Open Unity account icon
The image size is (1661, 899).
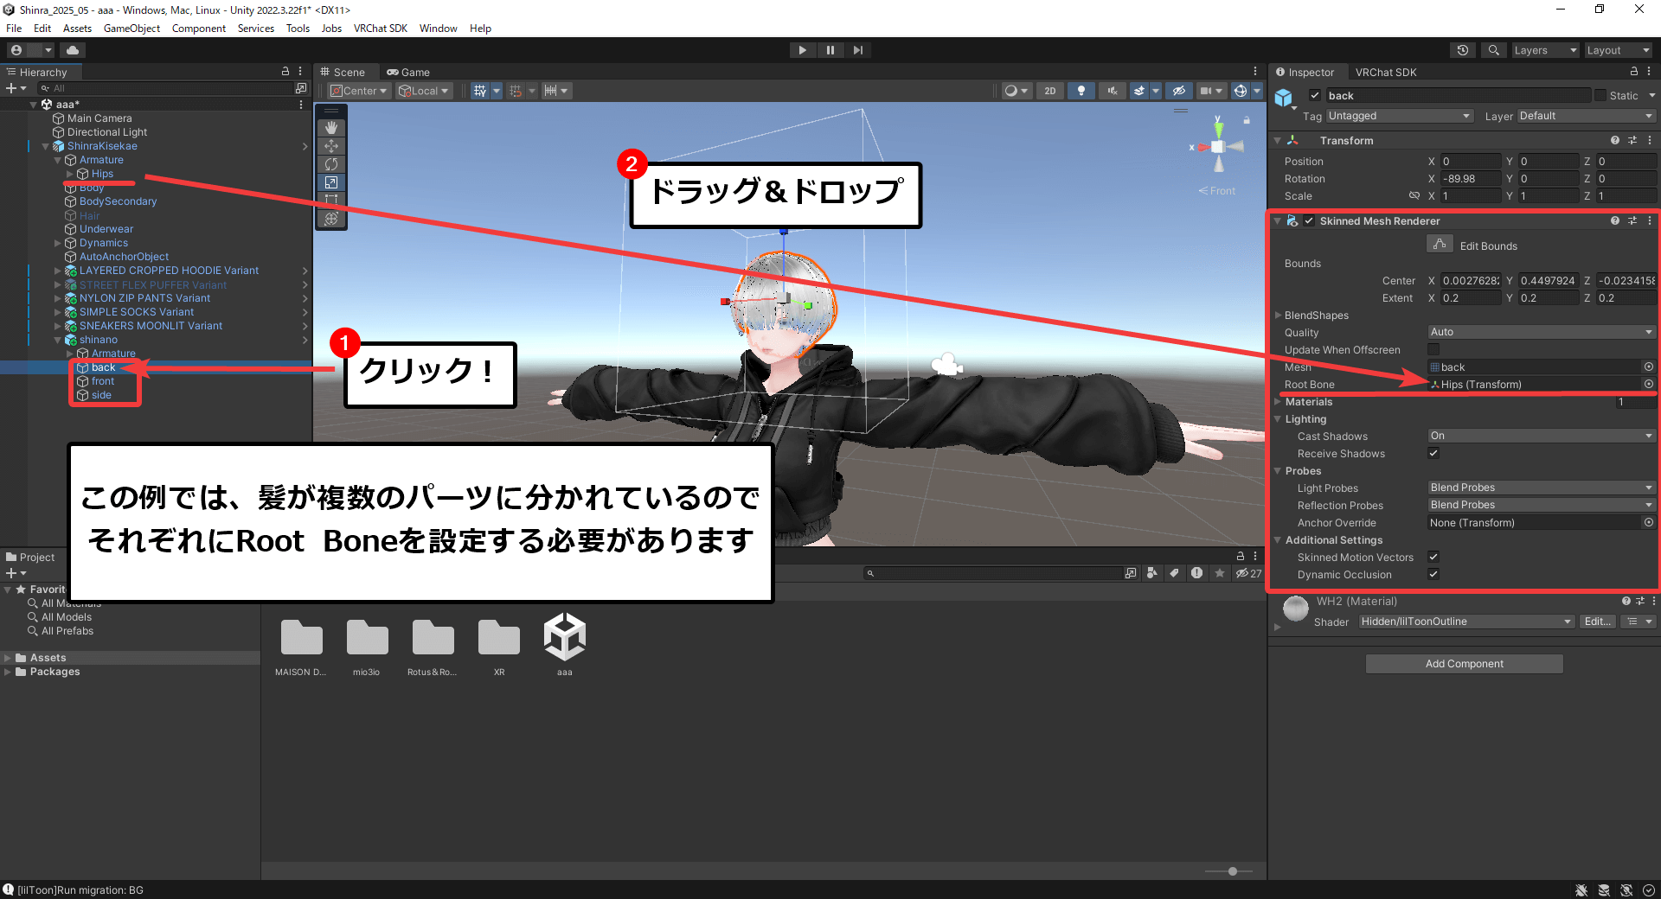(16, 50)
